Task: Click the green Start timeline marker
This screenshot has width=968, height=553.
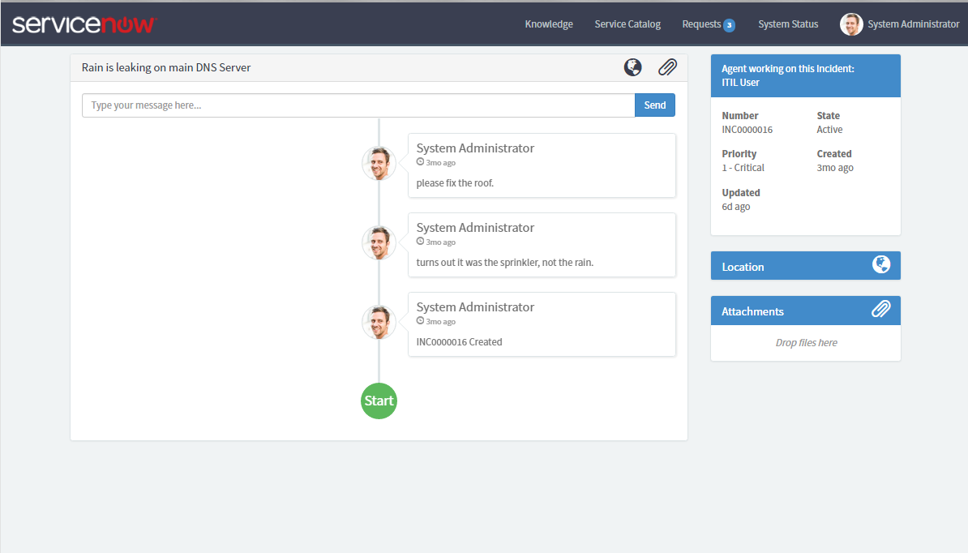Action: 379,401
